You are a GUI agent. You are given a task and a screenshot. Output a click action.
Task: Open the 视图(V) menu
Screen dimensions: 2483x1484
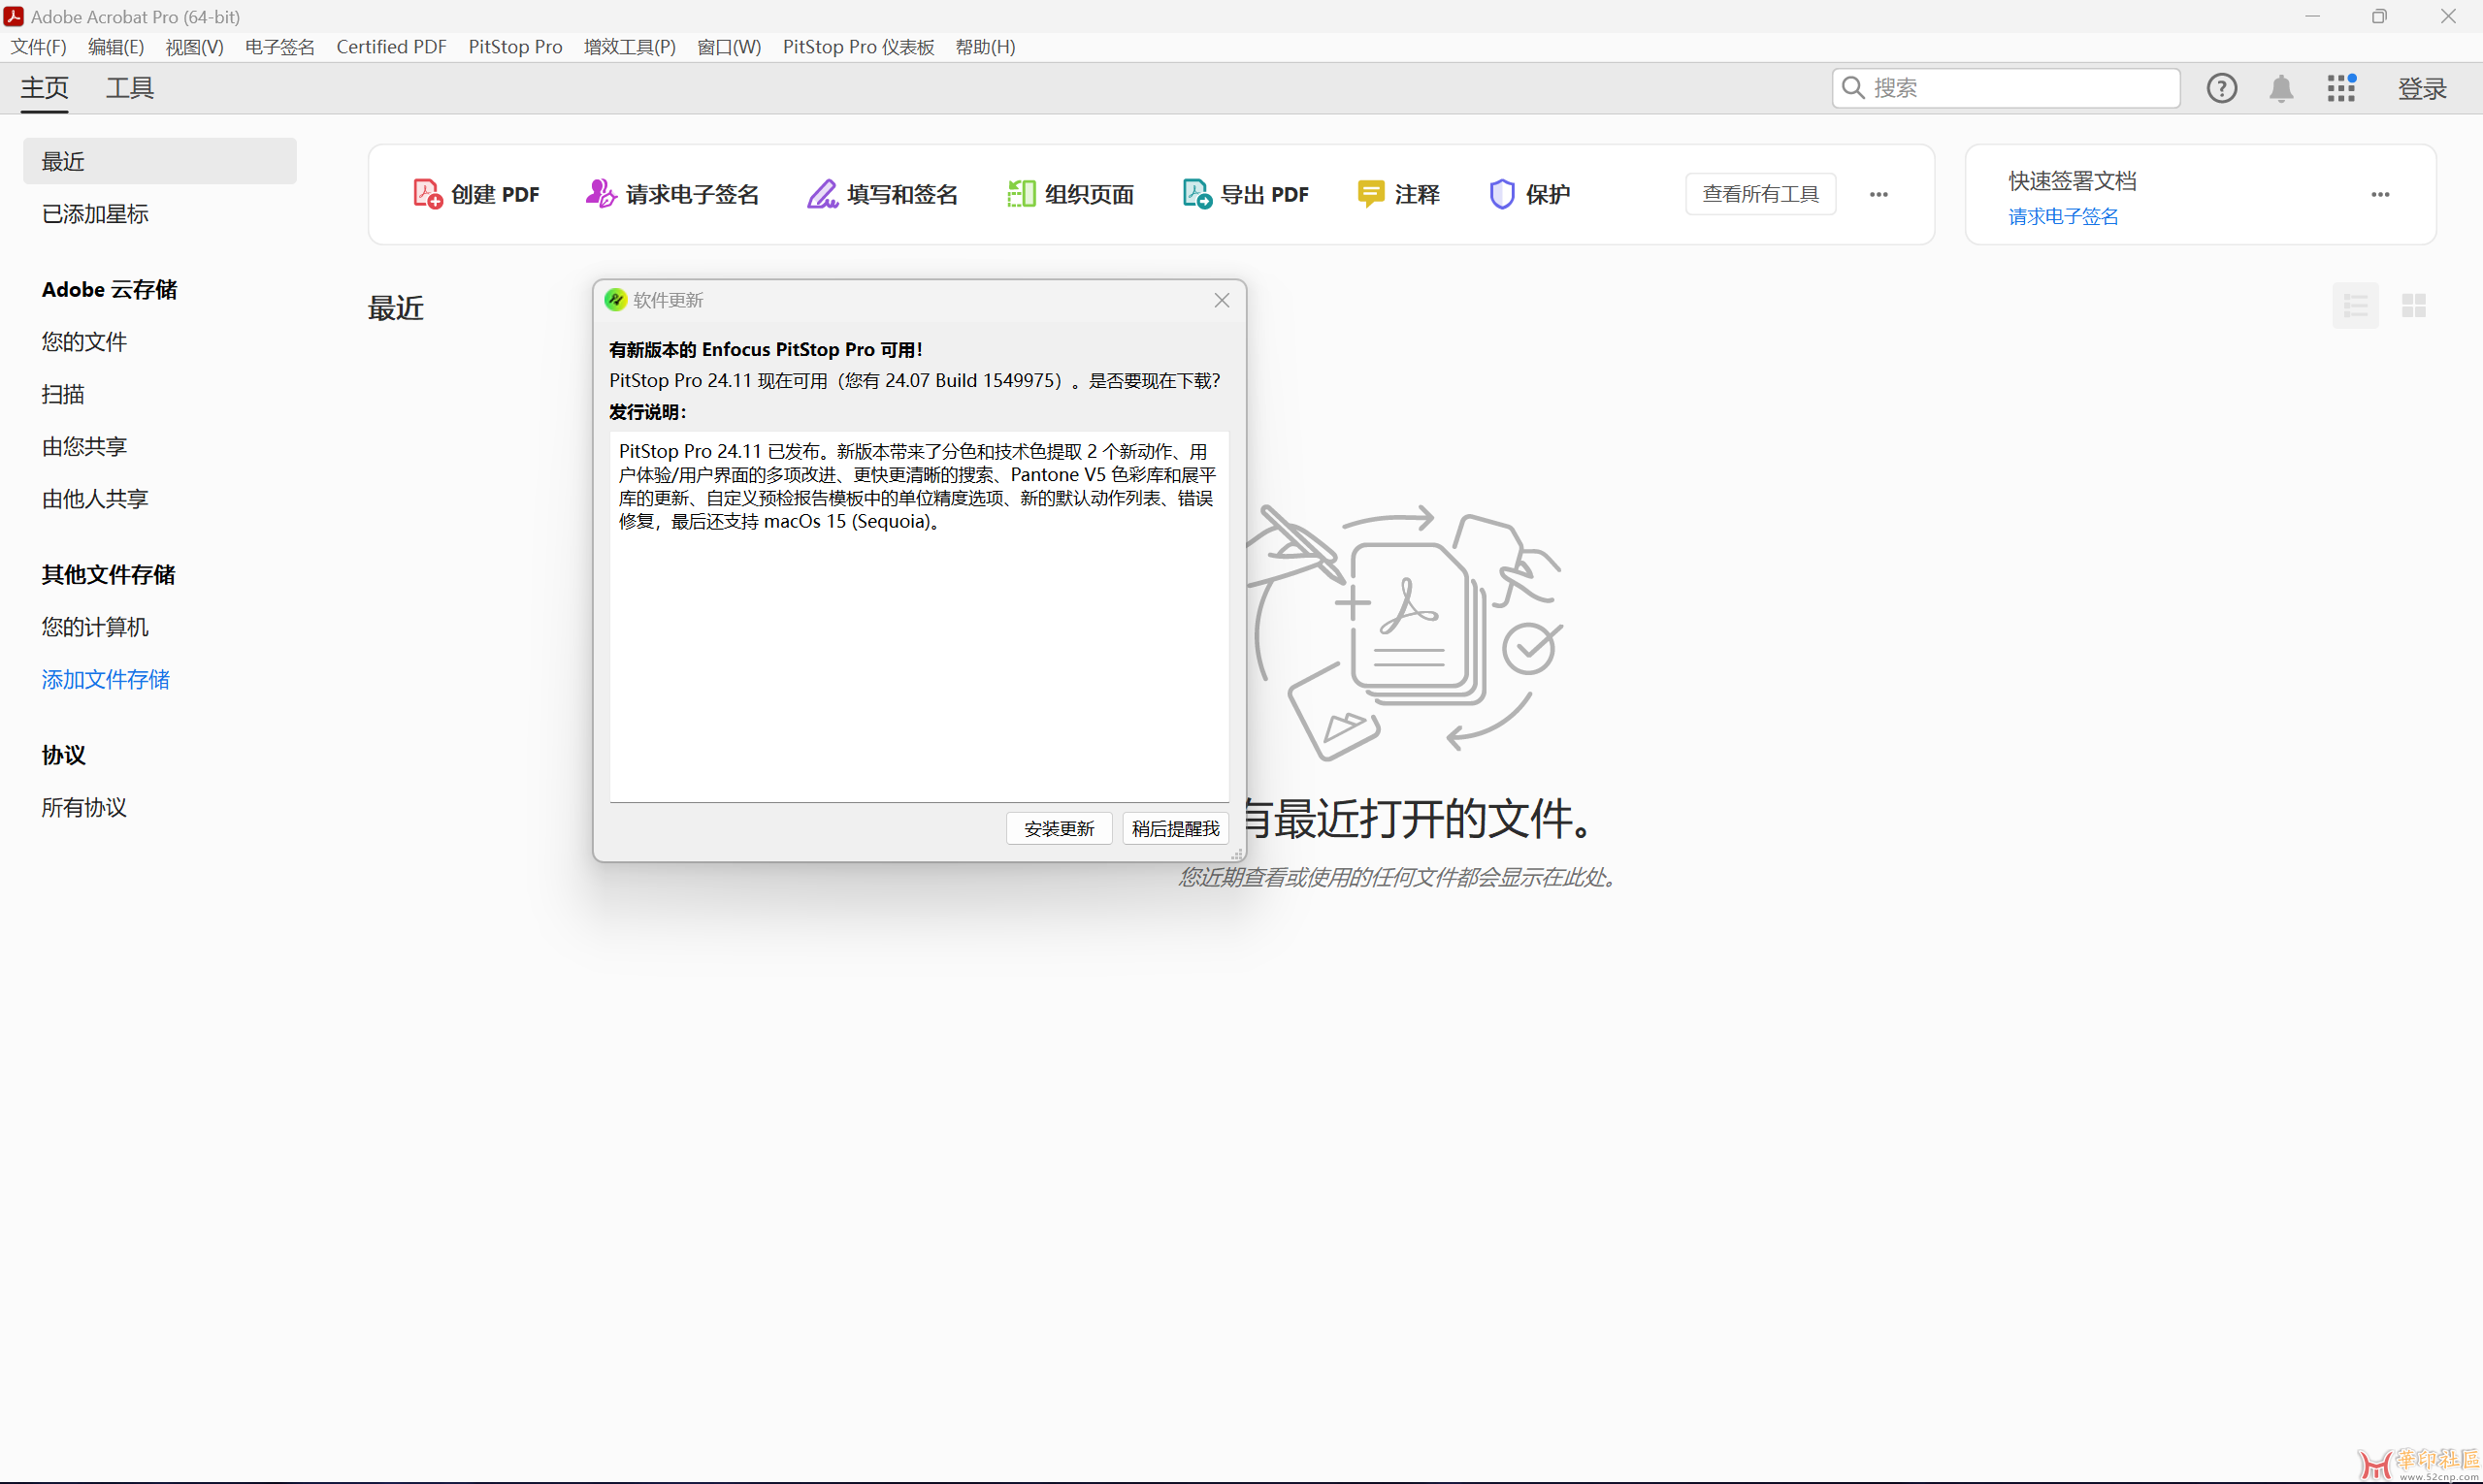point(194,47)
